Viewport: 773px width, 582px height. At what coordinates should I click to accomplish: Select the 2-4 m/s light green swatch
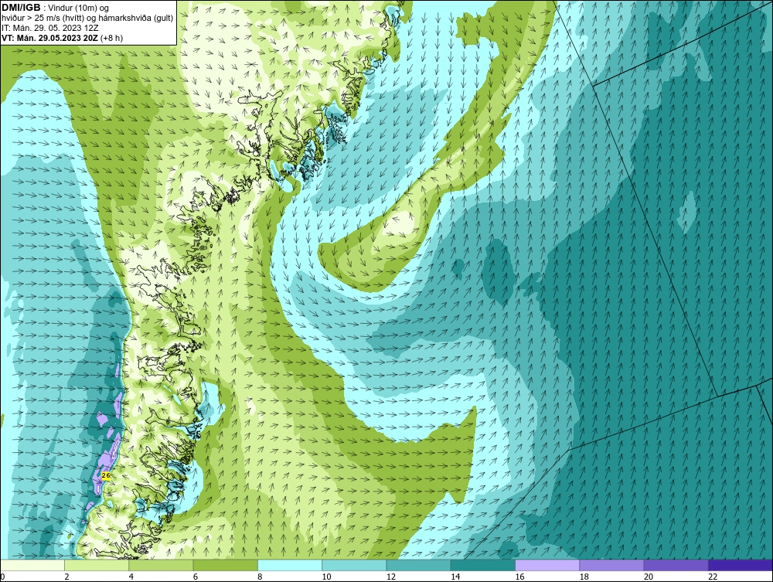[97, 565]
